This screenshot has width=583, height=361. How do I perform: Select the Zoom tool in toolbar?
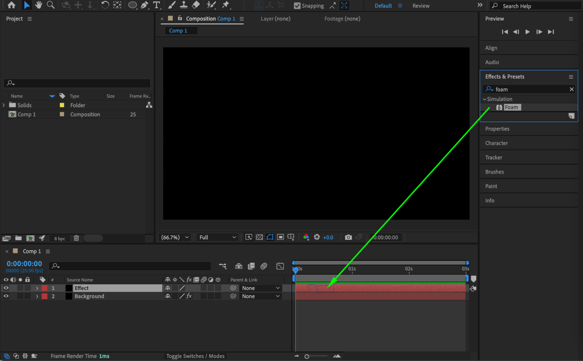51,5
